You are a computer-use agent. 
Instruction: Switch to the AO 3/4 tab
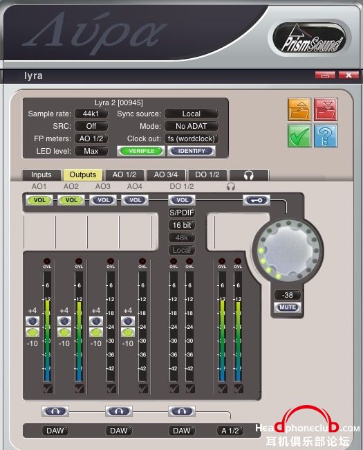point(166,174)
